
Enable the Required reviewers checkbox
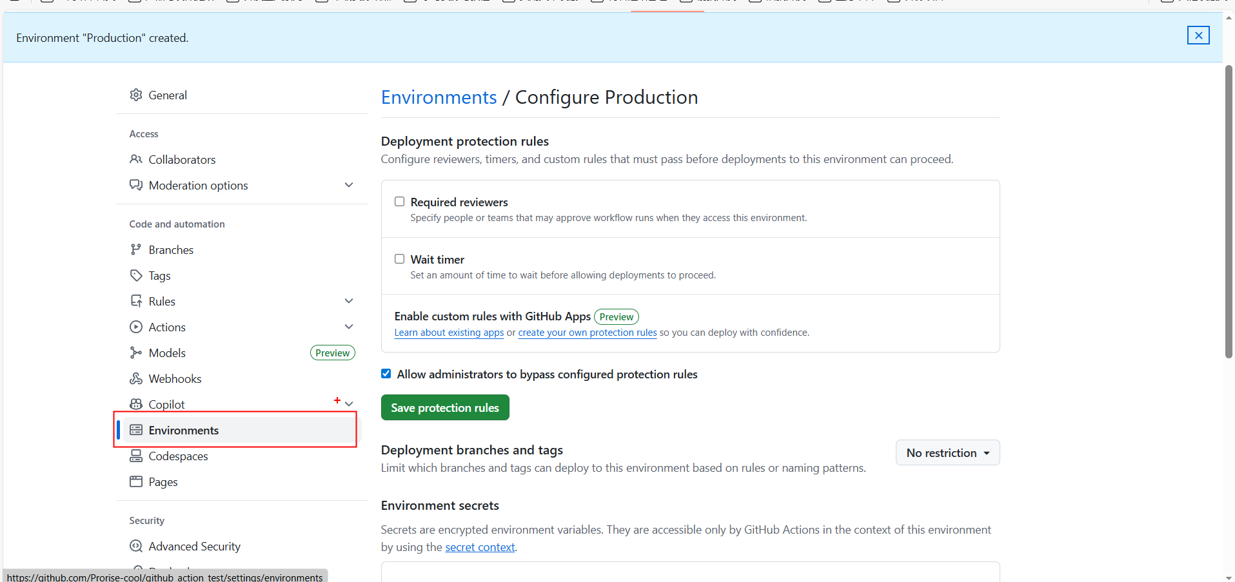pos(400,202)
